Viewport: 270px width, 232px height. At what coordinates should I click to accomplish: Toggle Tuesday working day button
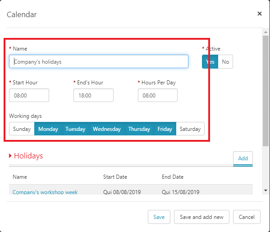click(75, 129)
